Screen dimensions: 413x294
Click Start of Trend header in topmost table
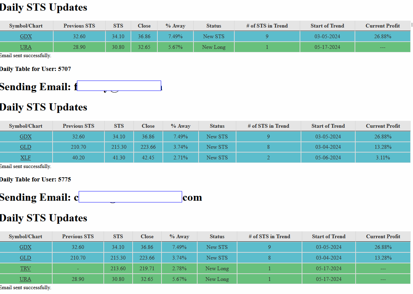click(x=327, y=26)
